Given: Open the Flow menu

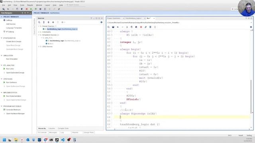Looking at the screenshot, I should (x=15, y=5).
